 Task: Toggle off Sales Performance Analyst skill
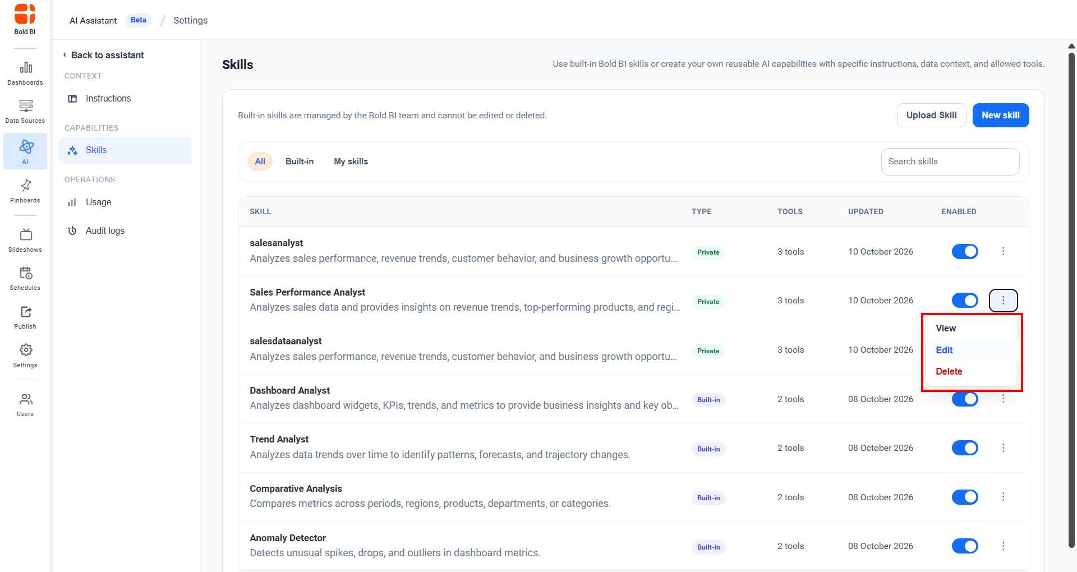(965, 301)
